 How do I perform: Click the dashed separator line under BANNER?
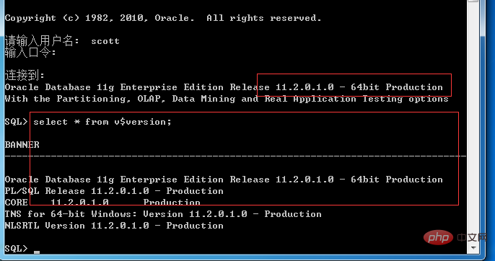235,156
